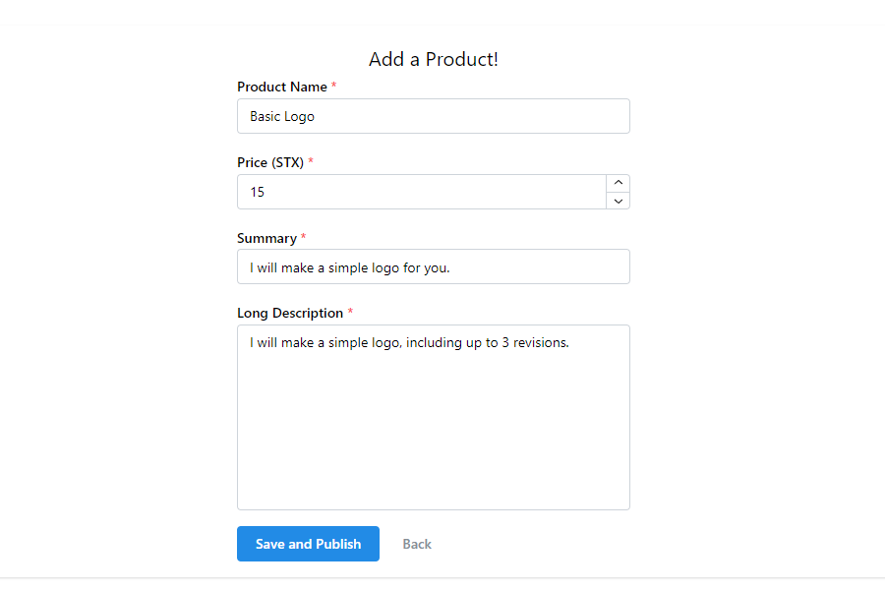The height and width of the screenshot is (590, 885).
Task: Click the Product Name label
Action: point(282,87)
